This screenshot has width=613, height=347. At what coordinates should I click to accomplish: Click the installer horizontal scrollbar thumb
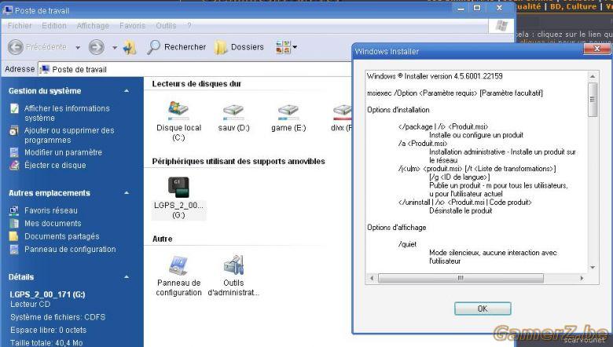461,278
